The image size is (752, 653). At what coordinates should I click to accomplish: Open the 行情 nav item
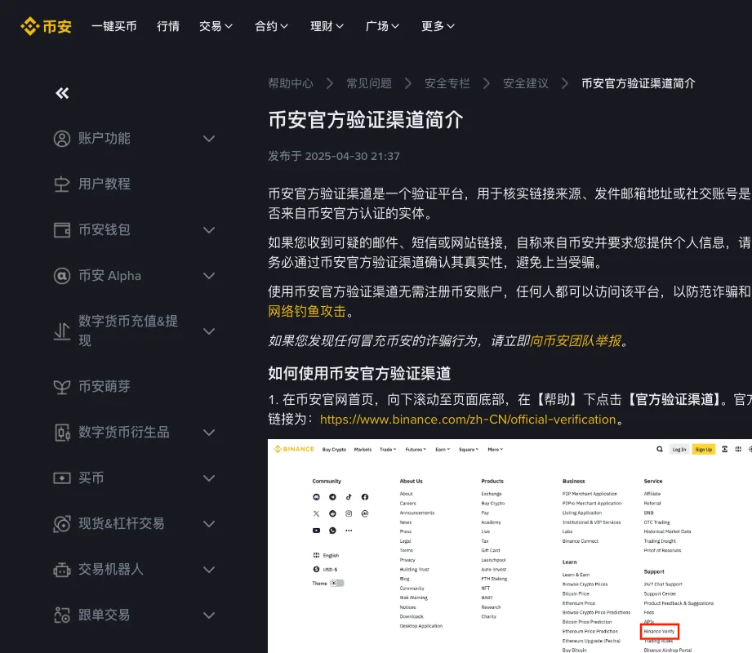(x=168, y=26)
